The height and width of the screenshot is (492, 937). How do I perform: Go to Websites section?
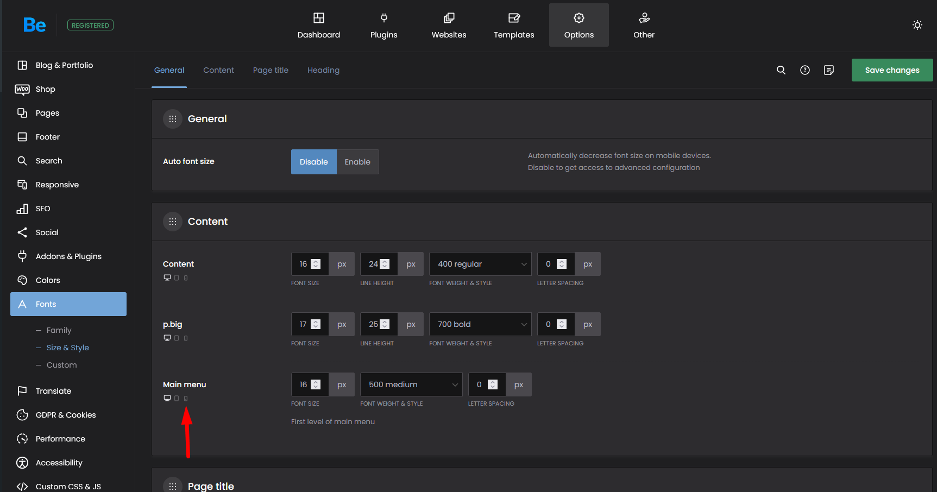449,25
